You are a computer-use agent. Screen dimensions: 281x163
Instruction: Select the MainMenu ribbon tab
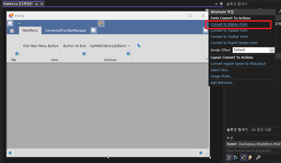coord(30,31)
